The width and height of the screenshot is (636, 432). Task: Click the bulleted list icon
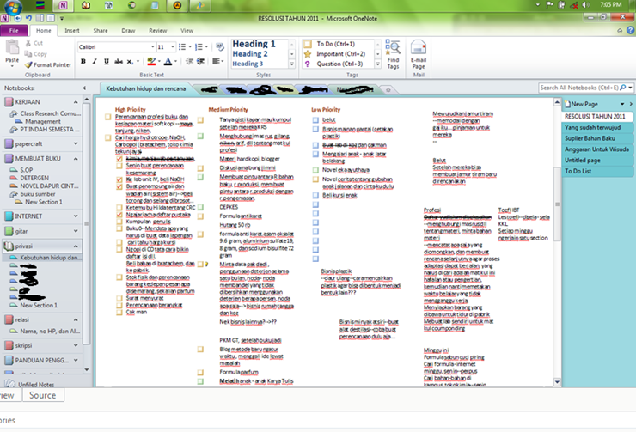click(182, 47)
